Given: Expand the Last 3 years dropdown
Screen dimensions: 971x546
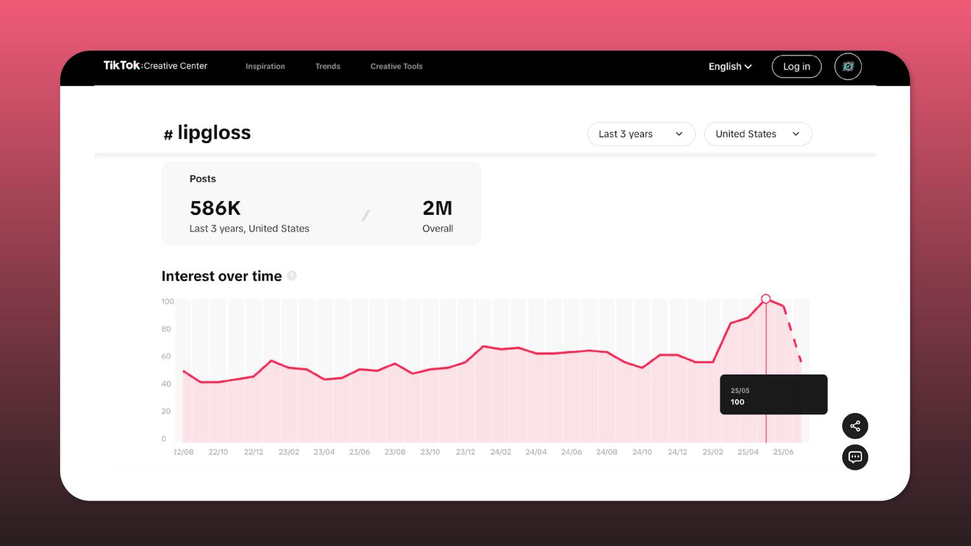Looking at the screenshot, I should click(x=641, y=134).
